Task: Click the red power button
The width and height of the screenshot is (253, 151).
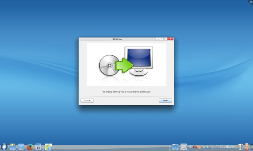Action: click(247, 149)
